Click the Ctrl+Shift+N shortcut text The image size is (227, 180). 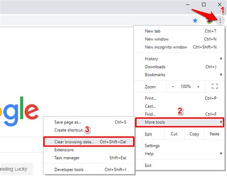tap(205, 47)
